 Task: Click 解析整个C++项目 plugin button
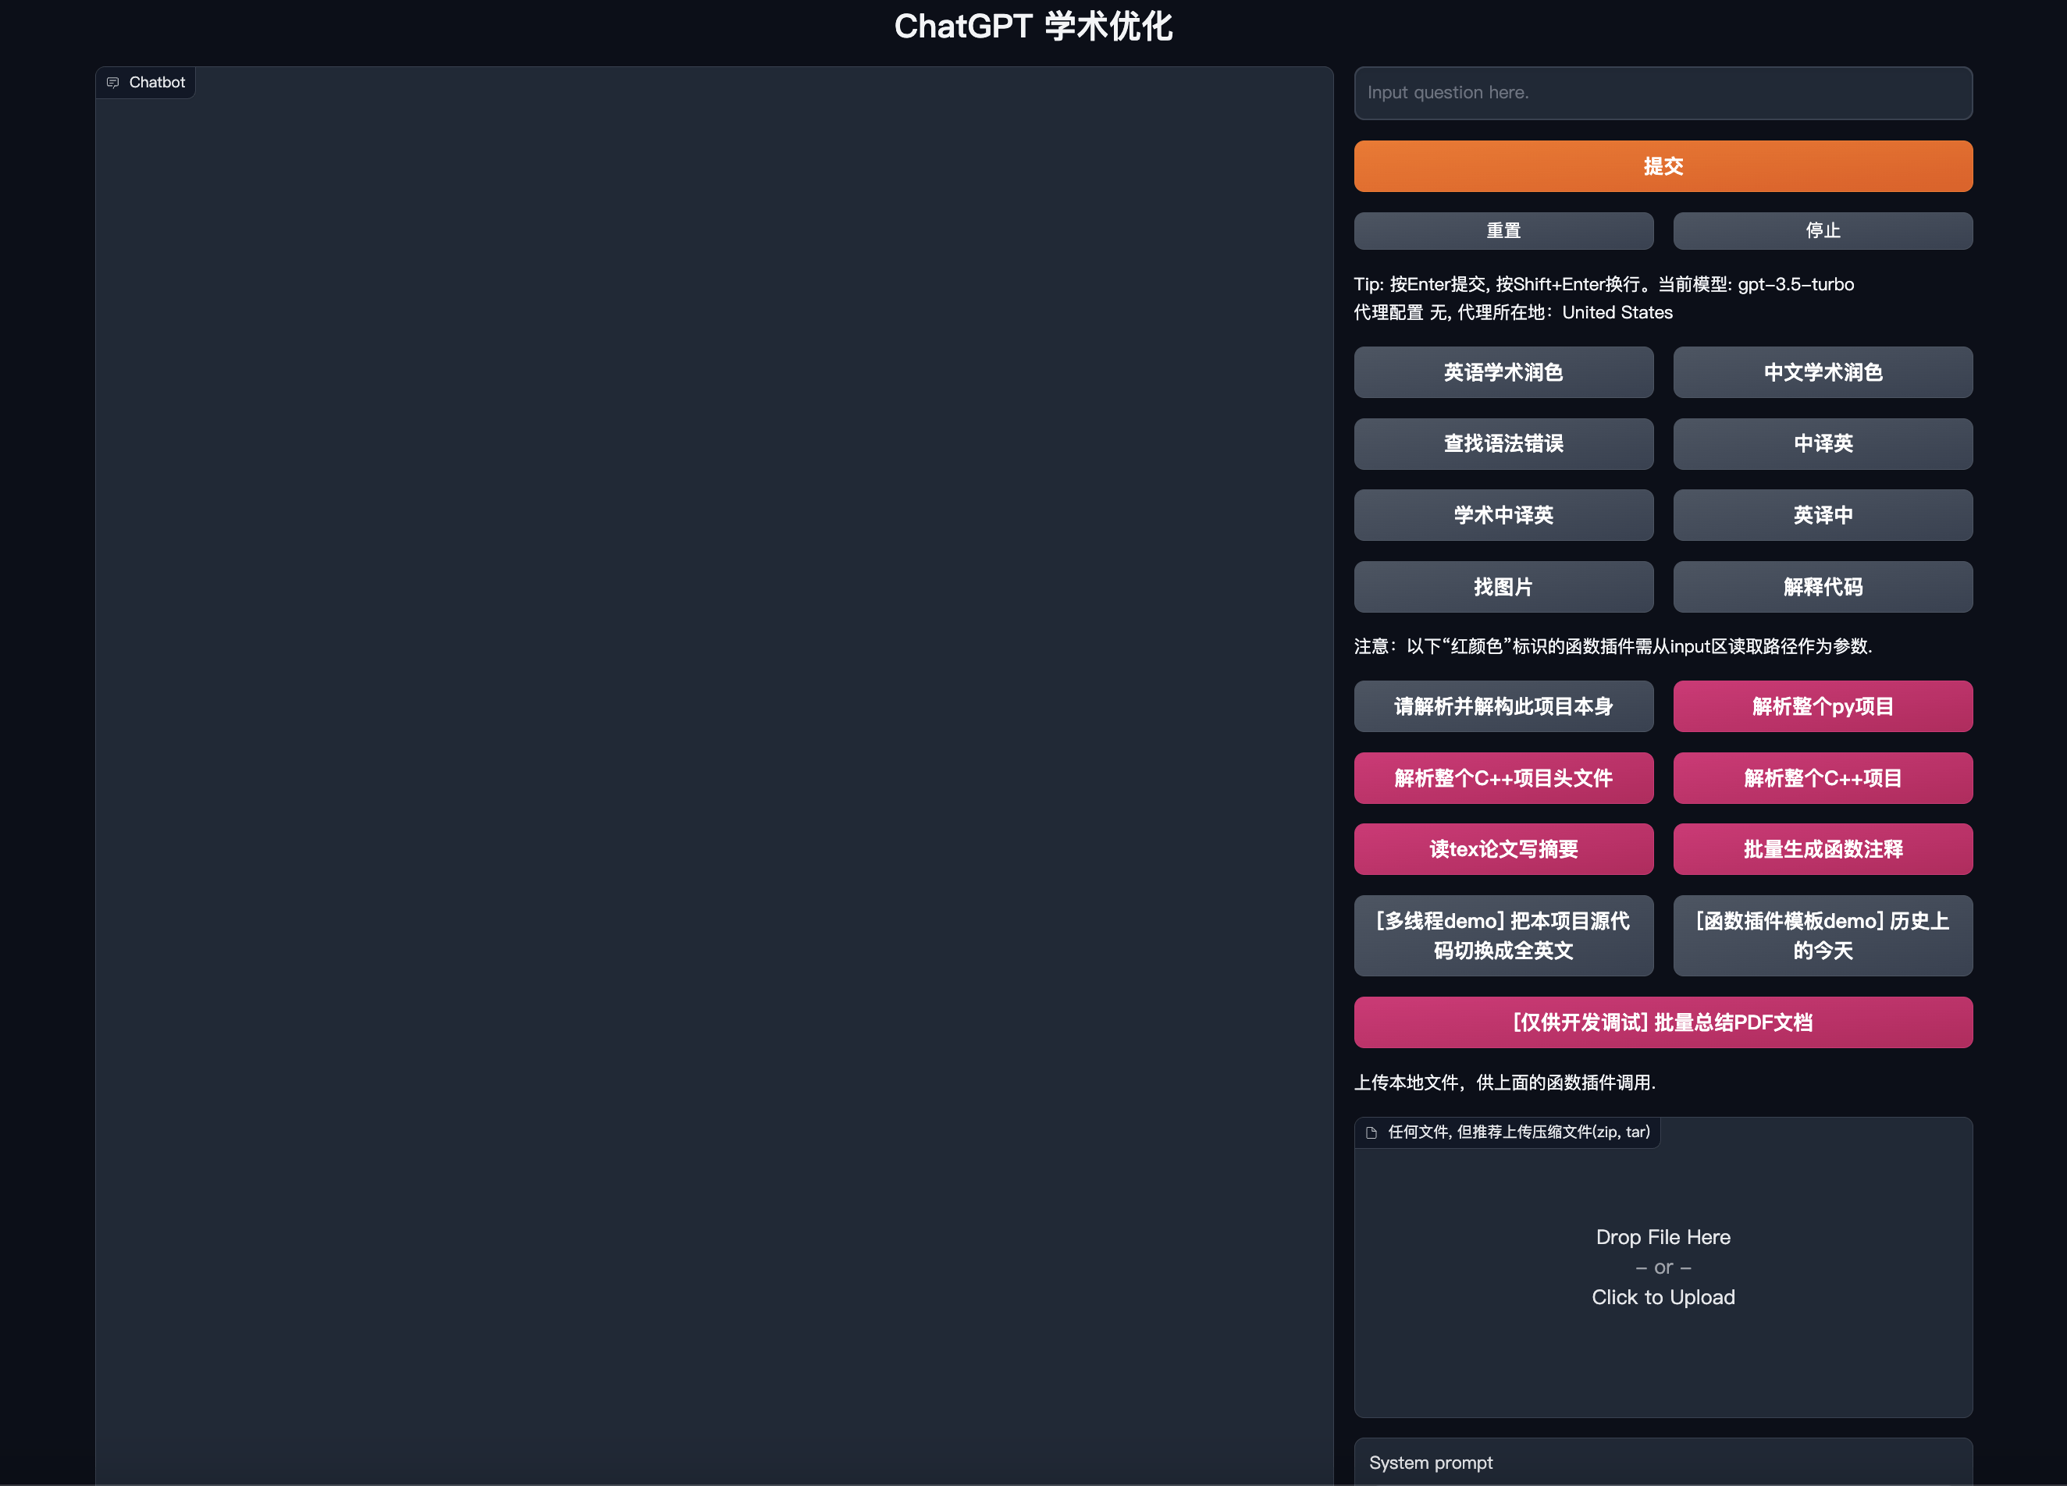pyautogui.click(x=1822, y=778)
